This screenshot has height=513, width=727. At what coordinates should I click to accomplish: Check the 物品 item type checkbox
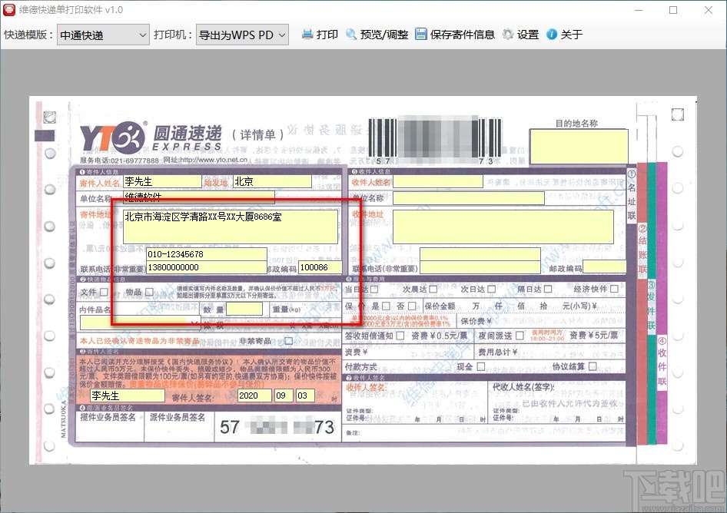(x=149, y=291)
